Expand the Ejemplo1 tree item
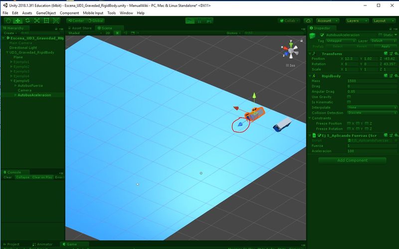The width and height of the screenshot is (399, 249). click(11, 62)
